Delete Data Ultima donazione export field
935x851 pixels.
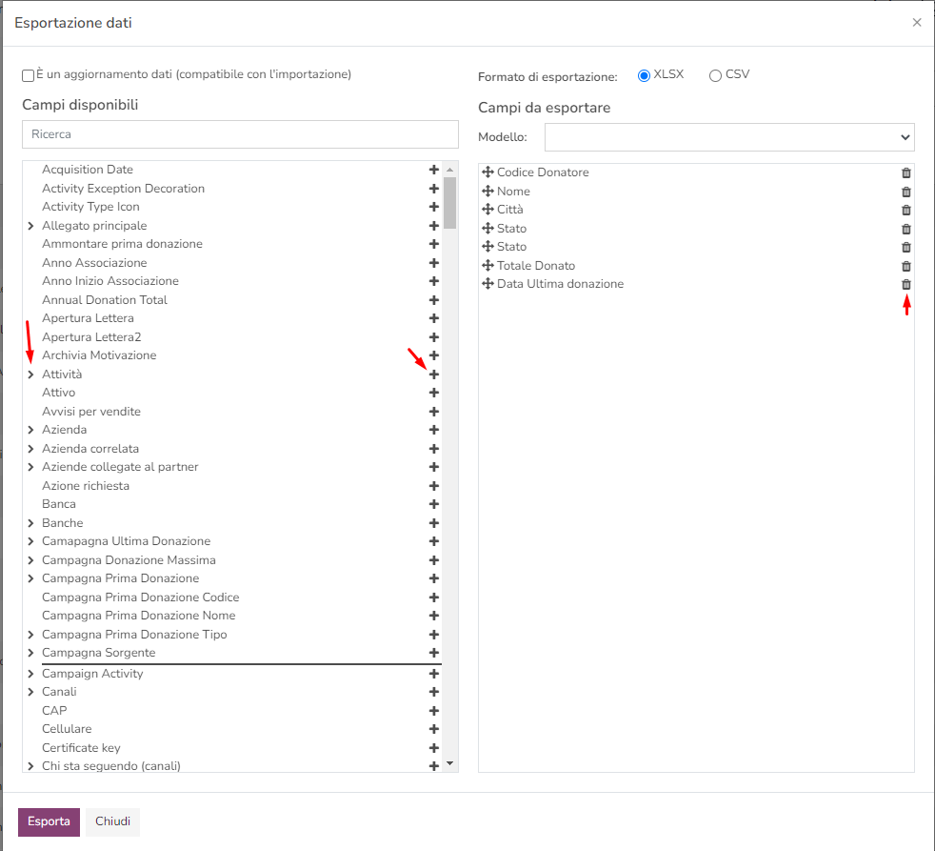[906, 284]
